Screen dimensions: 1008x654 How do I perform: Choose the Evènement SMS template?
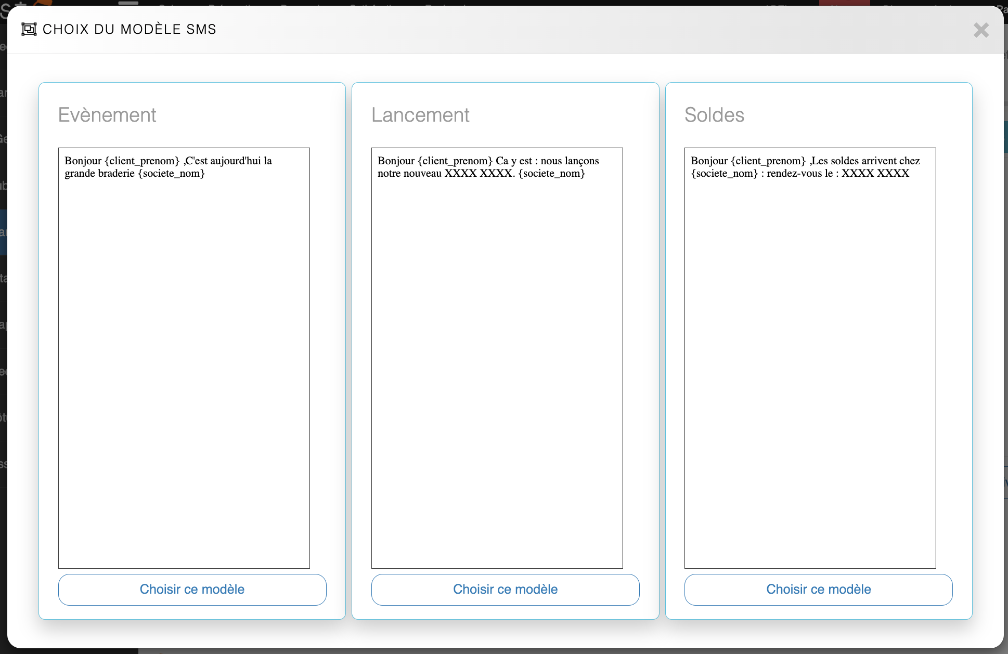[192, 589]
